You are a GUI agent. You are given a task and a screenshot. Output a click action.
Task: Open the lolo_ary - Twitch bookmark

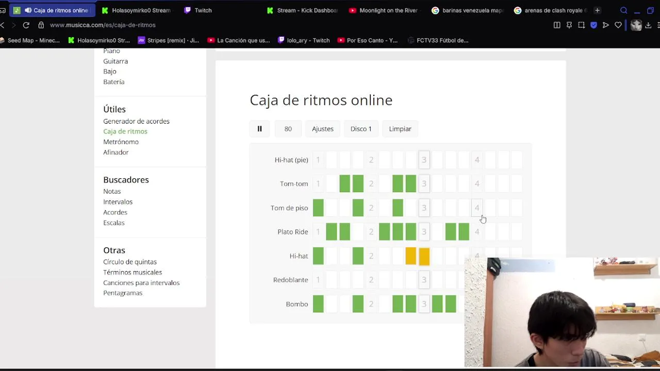click(x=304, y=40)
